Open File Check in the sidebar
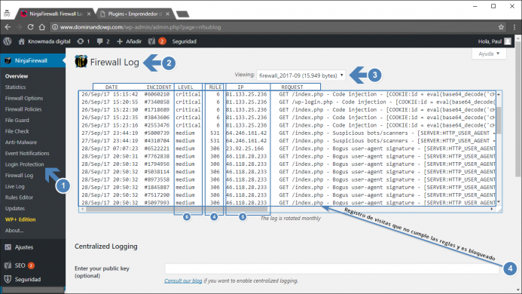This screenshot has height=294, width=522. tap(17, 131)
